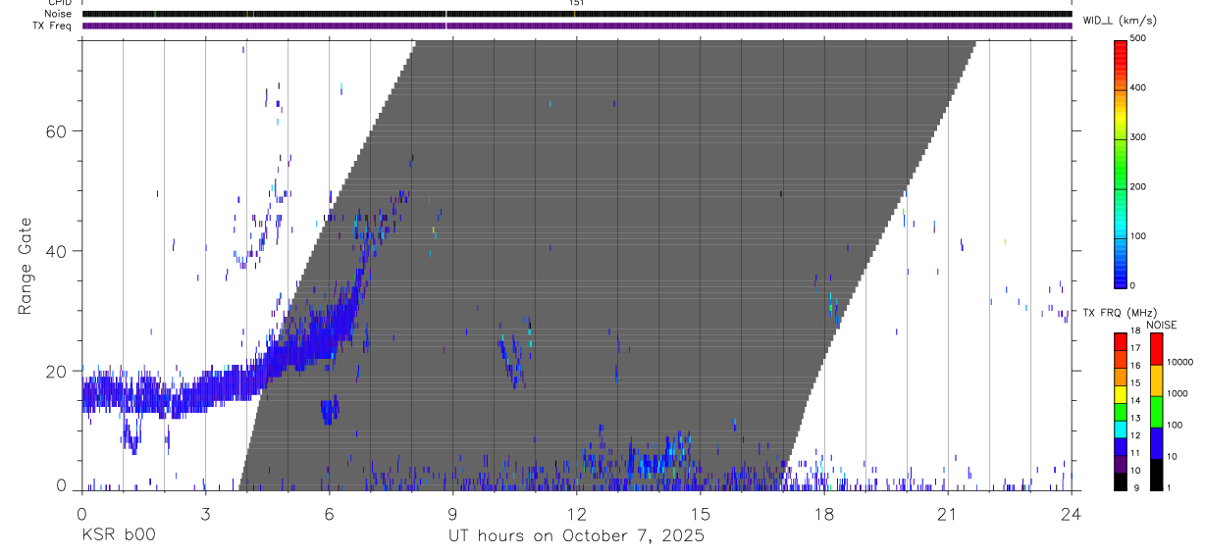The image size is (1205, 556).
Task: Click the '24' tick on the UT hours axis
Action: point(1072,515)
